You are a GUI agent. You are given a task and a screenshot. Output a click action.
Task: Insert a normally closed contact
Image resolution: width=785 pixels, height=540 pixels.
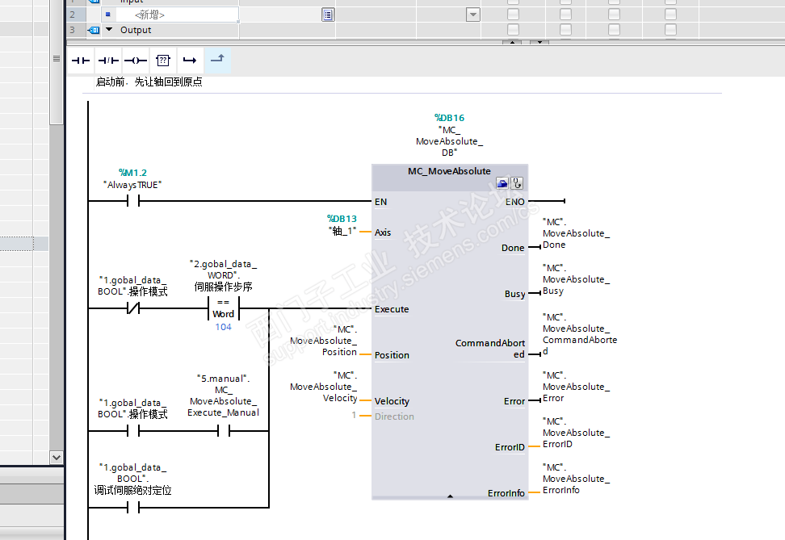108,61
